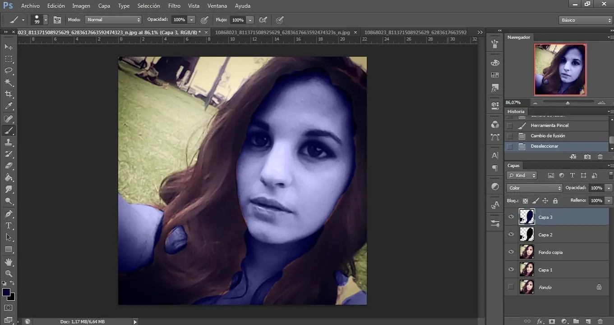Image resolution: width=614 pixels, height=325 pixels.
Task: Open the Color blend mode dropdown in Capas
Action: click(535, 188)
